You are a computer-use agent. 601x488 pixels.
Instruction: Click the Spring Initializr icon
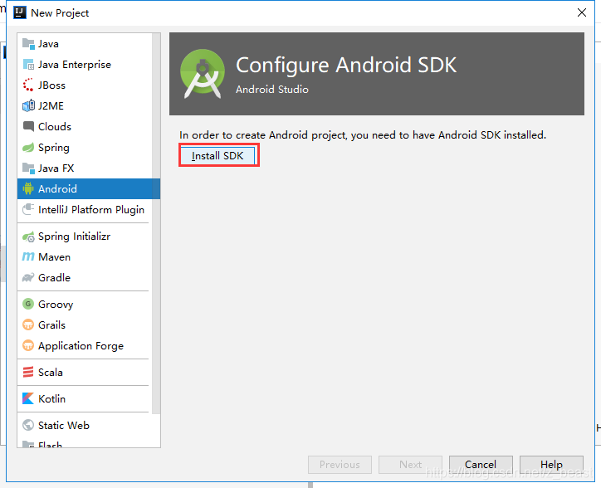coord(28,237)
